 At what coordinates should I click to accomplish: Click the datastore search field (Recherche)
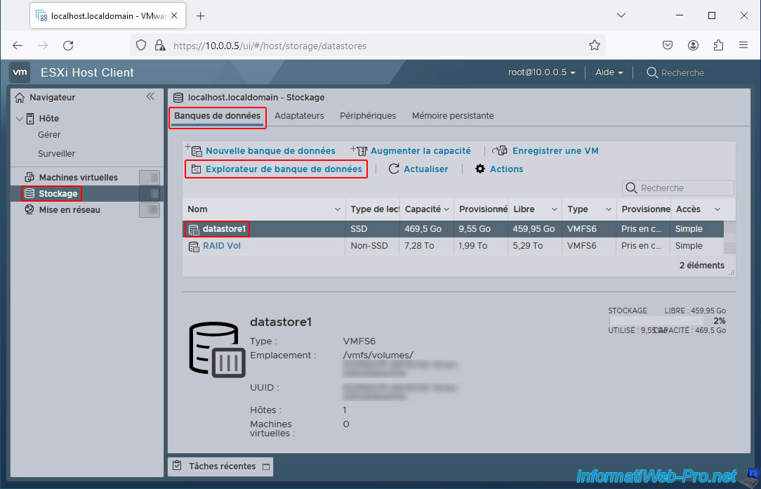click(x=678, y=188)
